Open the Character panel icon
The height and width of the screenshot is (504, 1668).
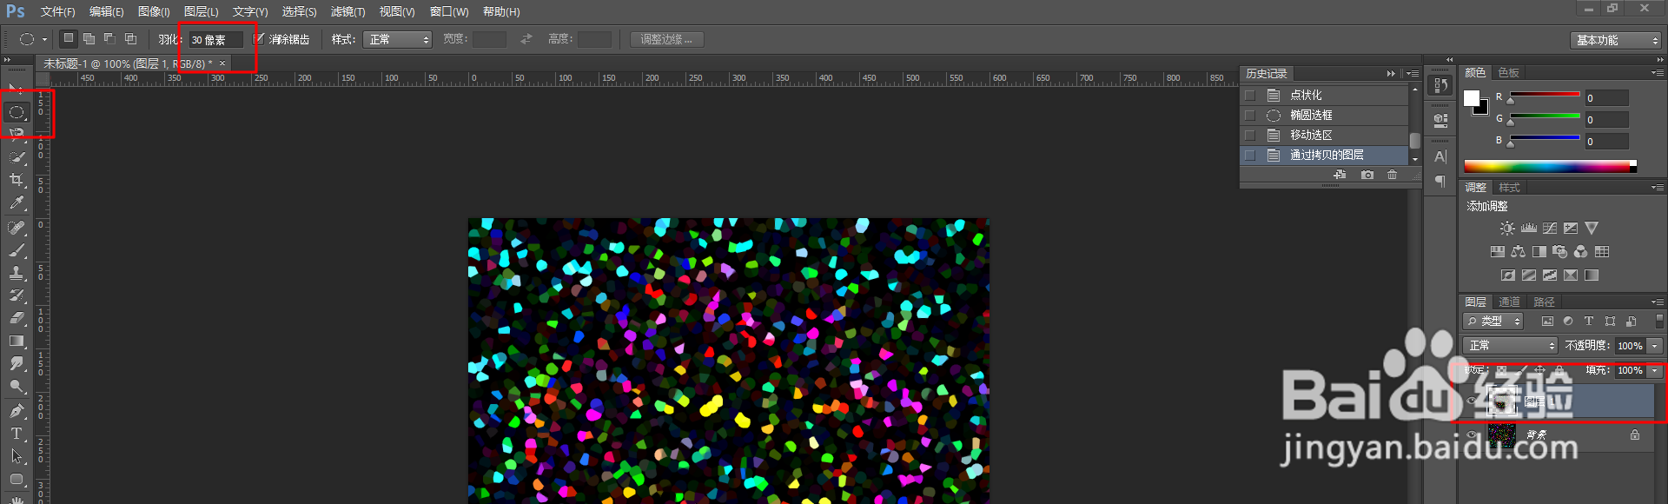[1440, 156]
